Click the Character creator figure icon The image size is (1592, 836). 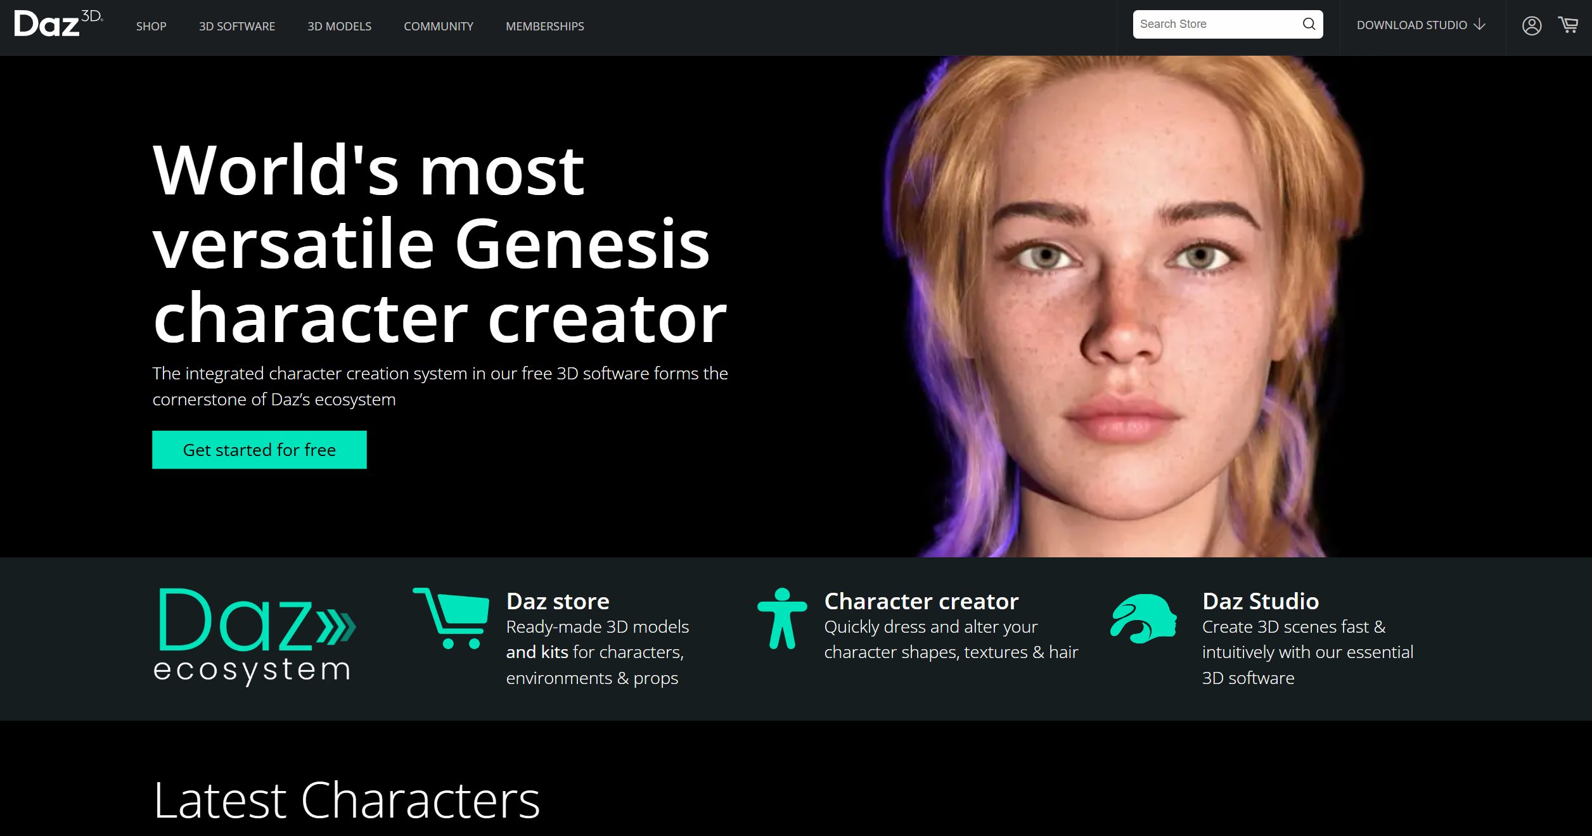click(782, 619)
